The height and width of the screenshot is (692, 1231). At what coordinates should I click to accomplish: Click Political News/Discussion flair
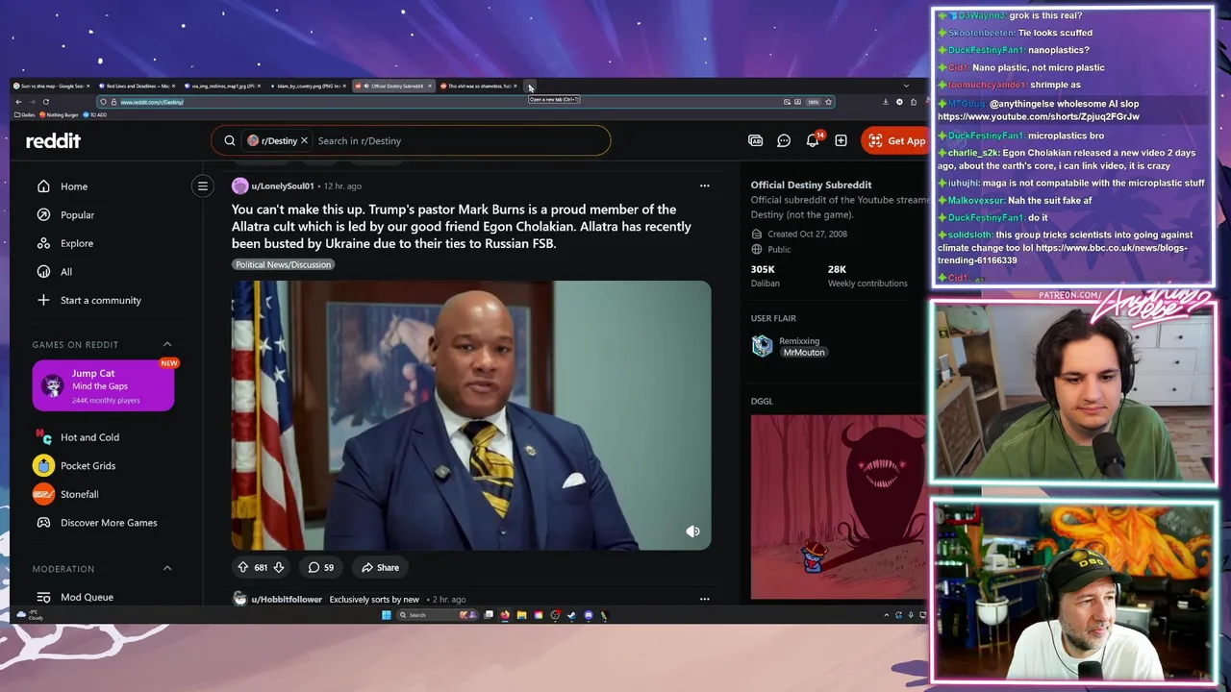coord(283,264)
